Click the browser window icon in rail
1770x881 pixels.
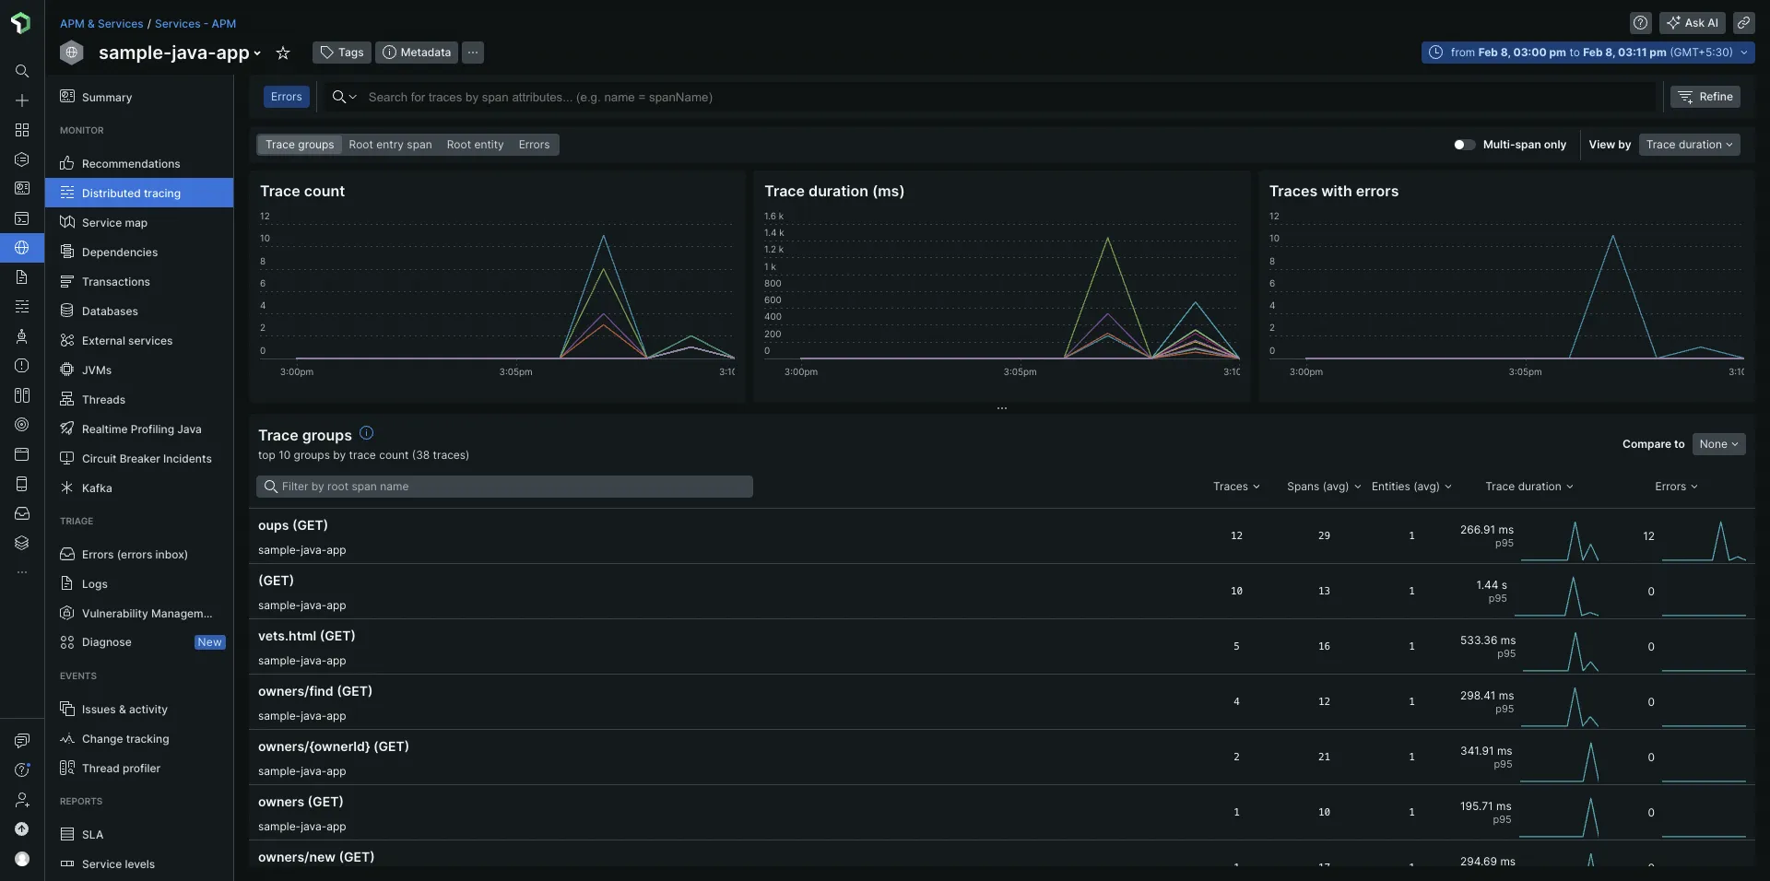click(22, 454)
